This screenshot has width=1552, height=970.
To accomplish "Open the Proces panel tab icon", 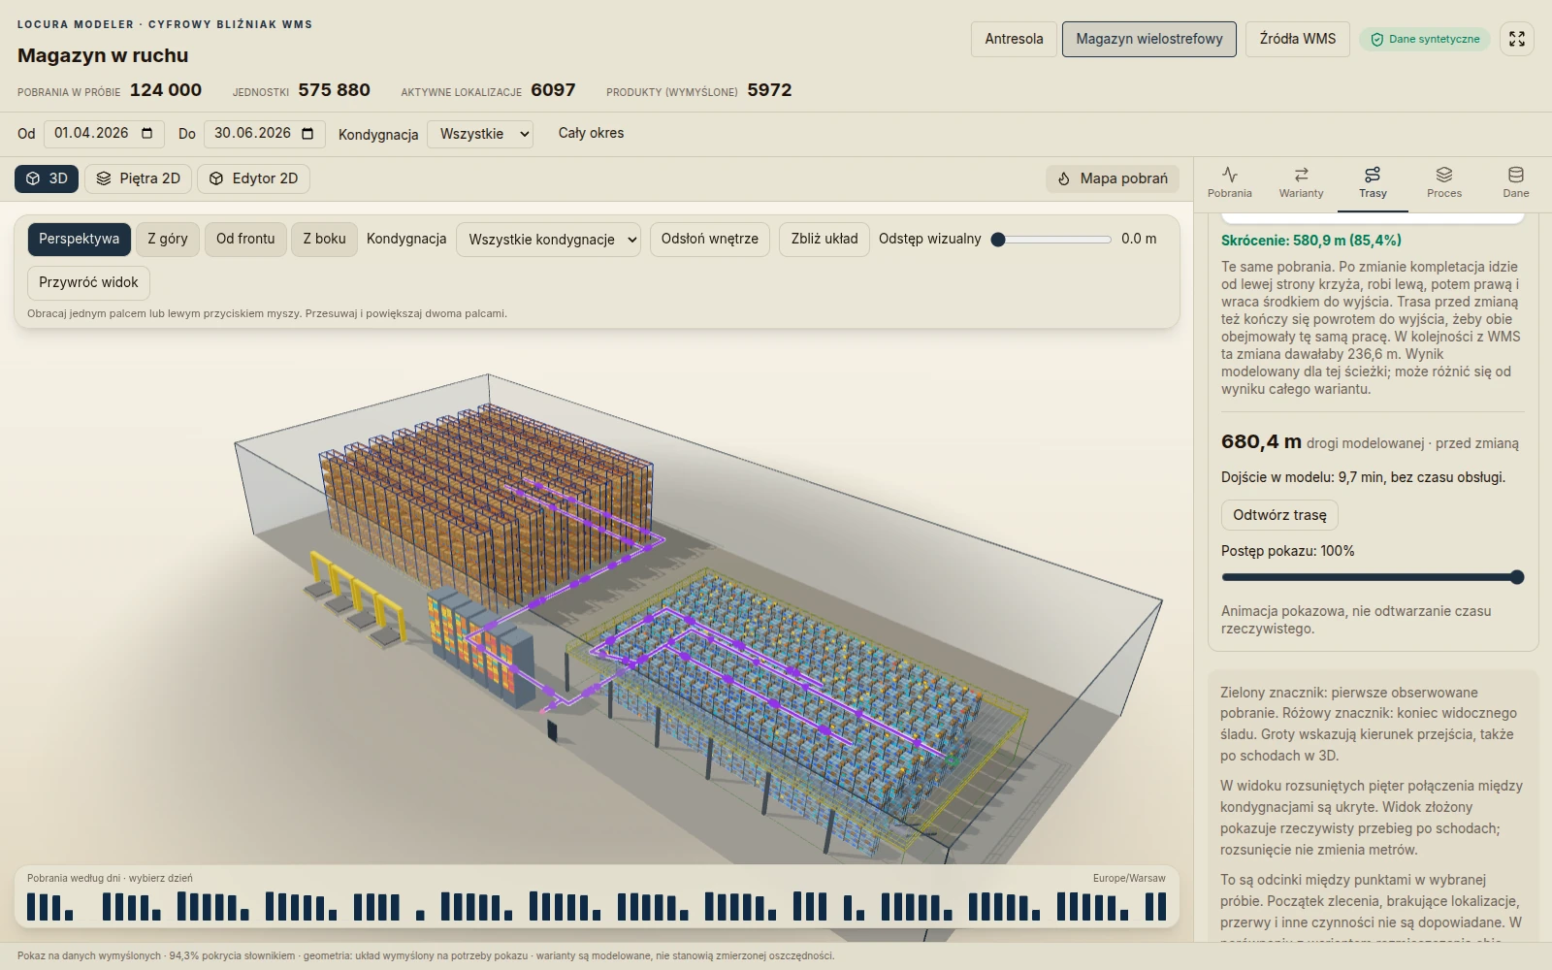I will 1444,175.
